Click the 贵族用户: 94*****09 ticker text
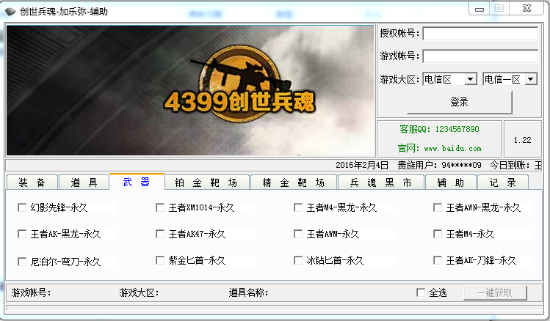This screenshot has height=321, width=550. 440,165
